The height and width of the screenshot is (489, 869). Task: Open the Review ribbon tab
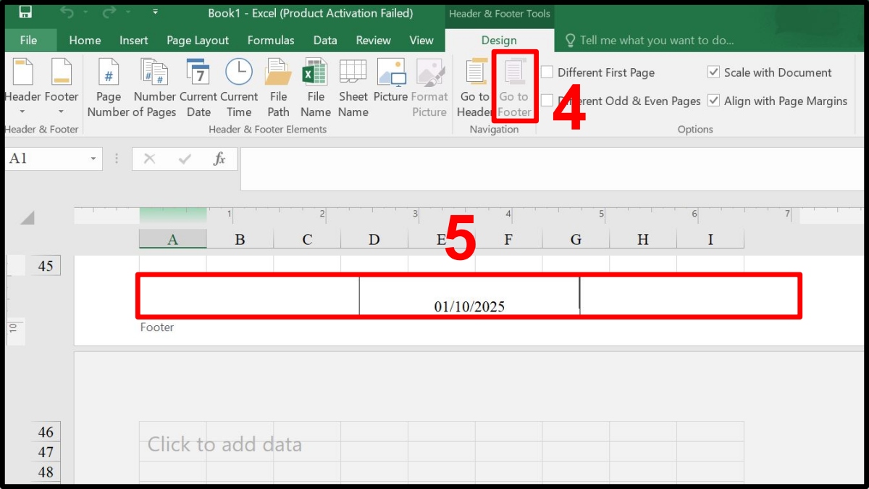(373, 40)
